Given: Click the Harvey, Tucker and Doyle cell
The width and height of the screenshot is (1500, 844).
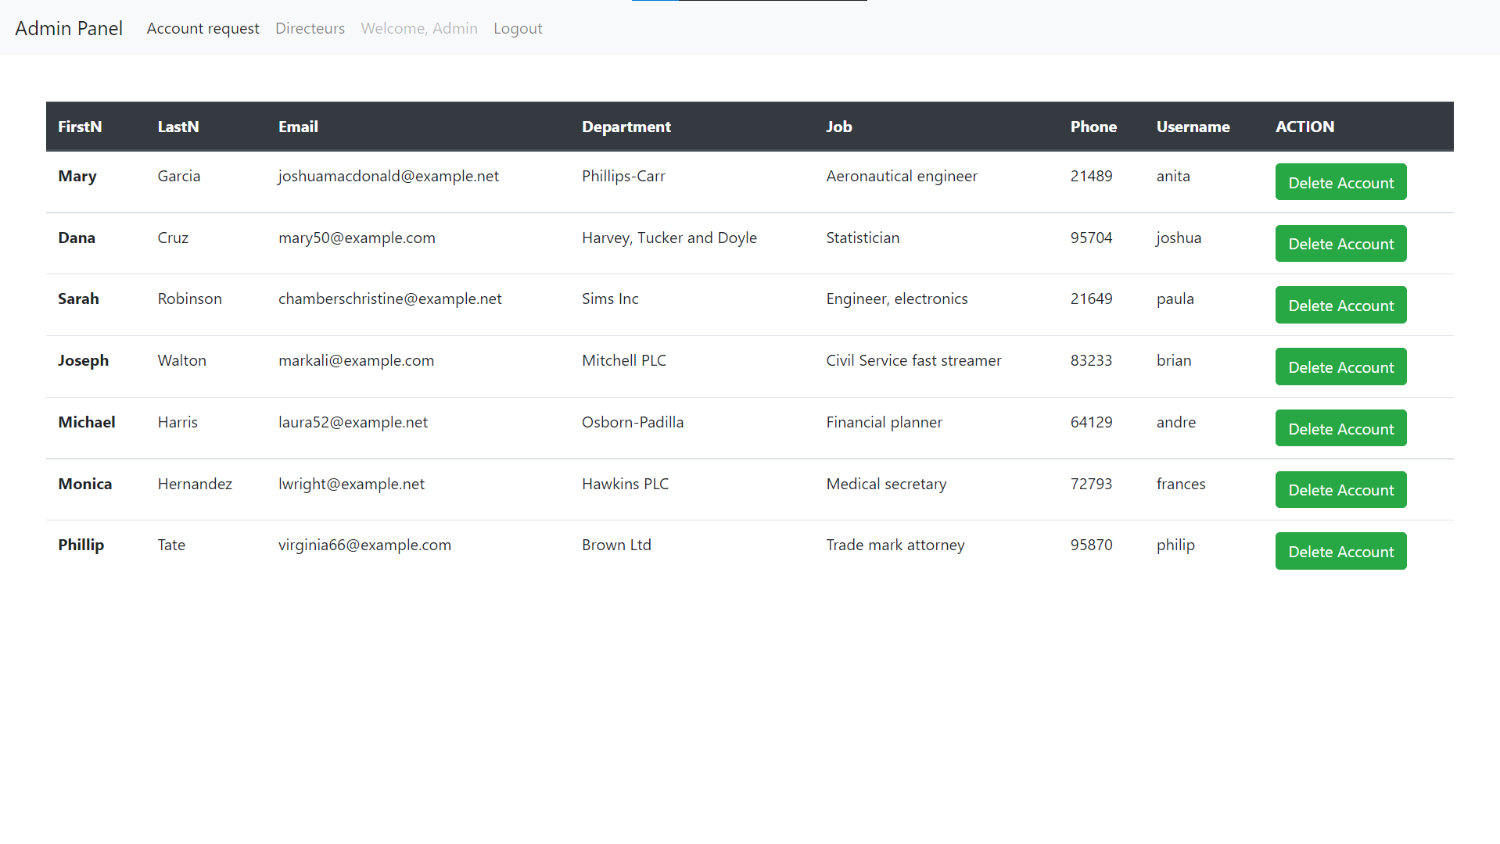Looking at the screenshot, I should tap(669, 238).
